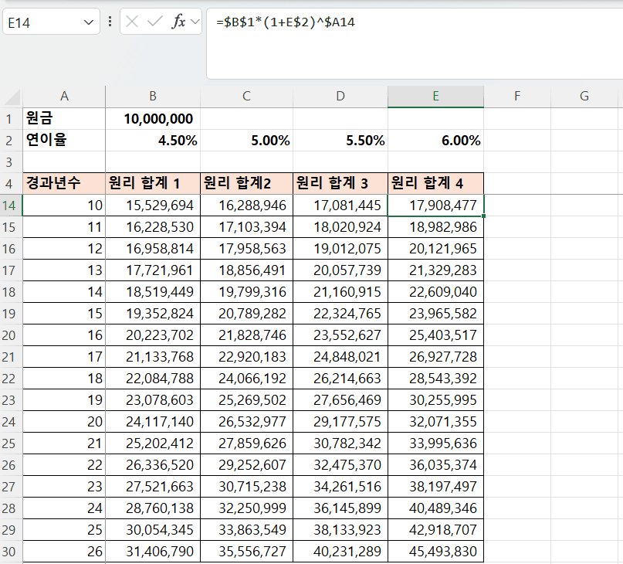Screen dimensions: 623x564
Task: Click principal cell with 10,000,000
Action: tap(153, 119)
